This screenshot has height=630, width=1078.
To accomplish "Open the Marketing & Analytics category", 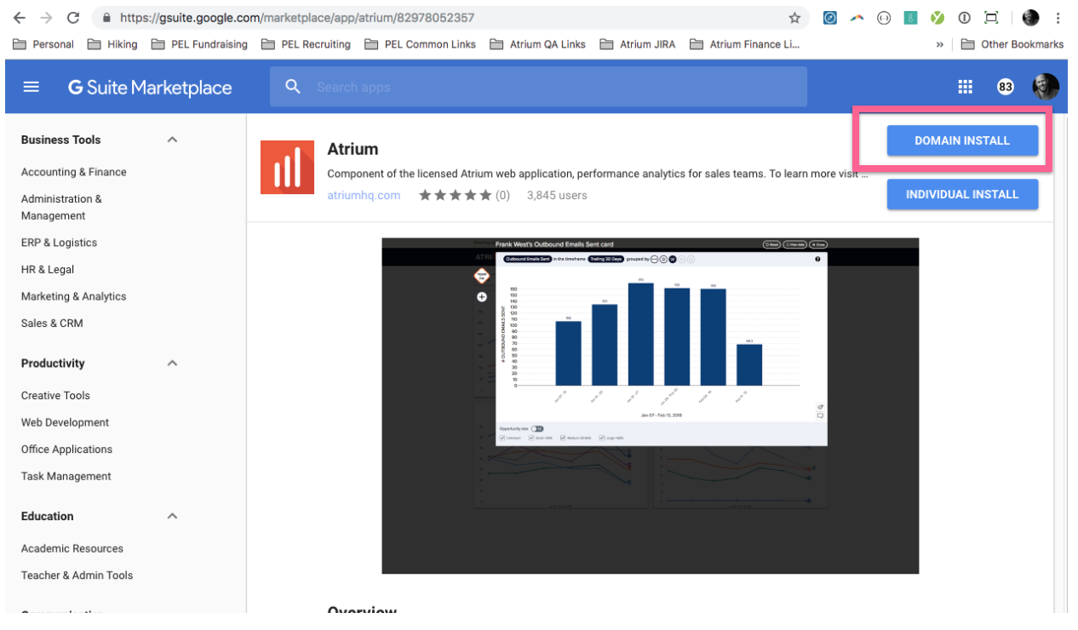I will [x=74, y=296].
